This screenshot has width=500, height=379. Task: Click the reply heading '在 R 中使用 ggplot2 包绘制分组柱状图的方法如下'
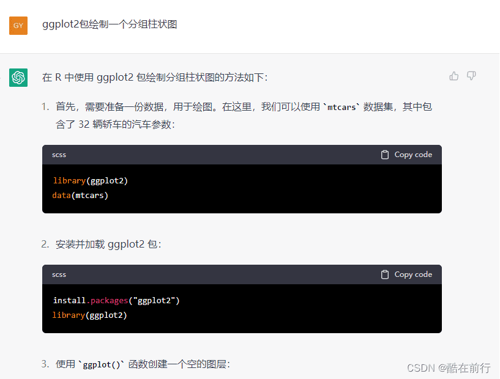coord(155,78)
